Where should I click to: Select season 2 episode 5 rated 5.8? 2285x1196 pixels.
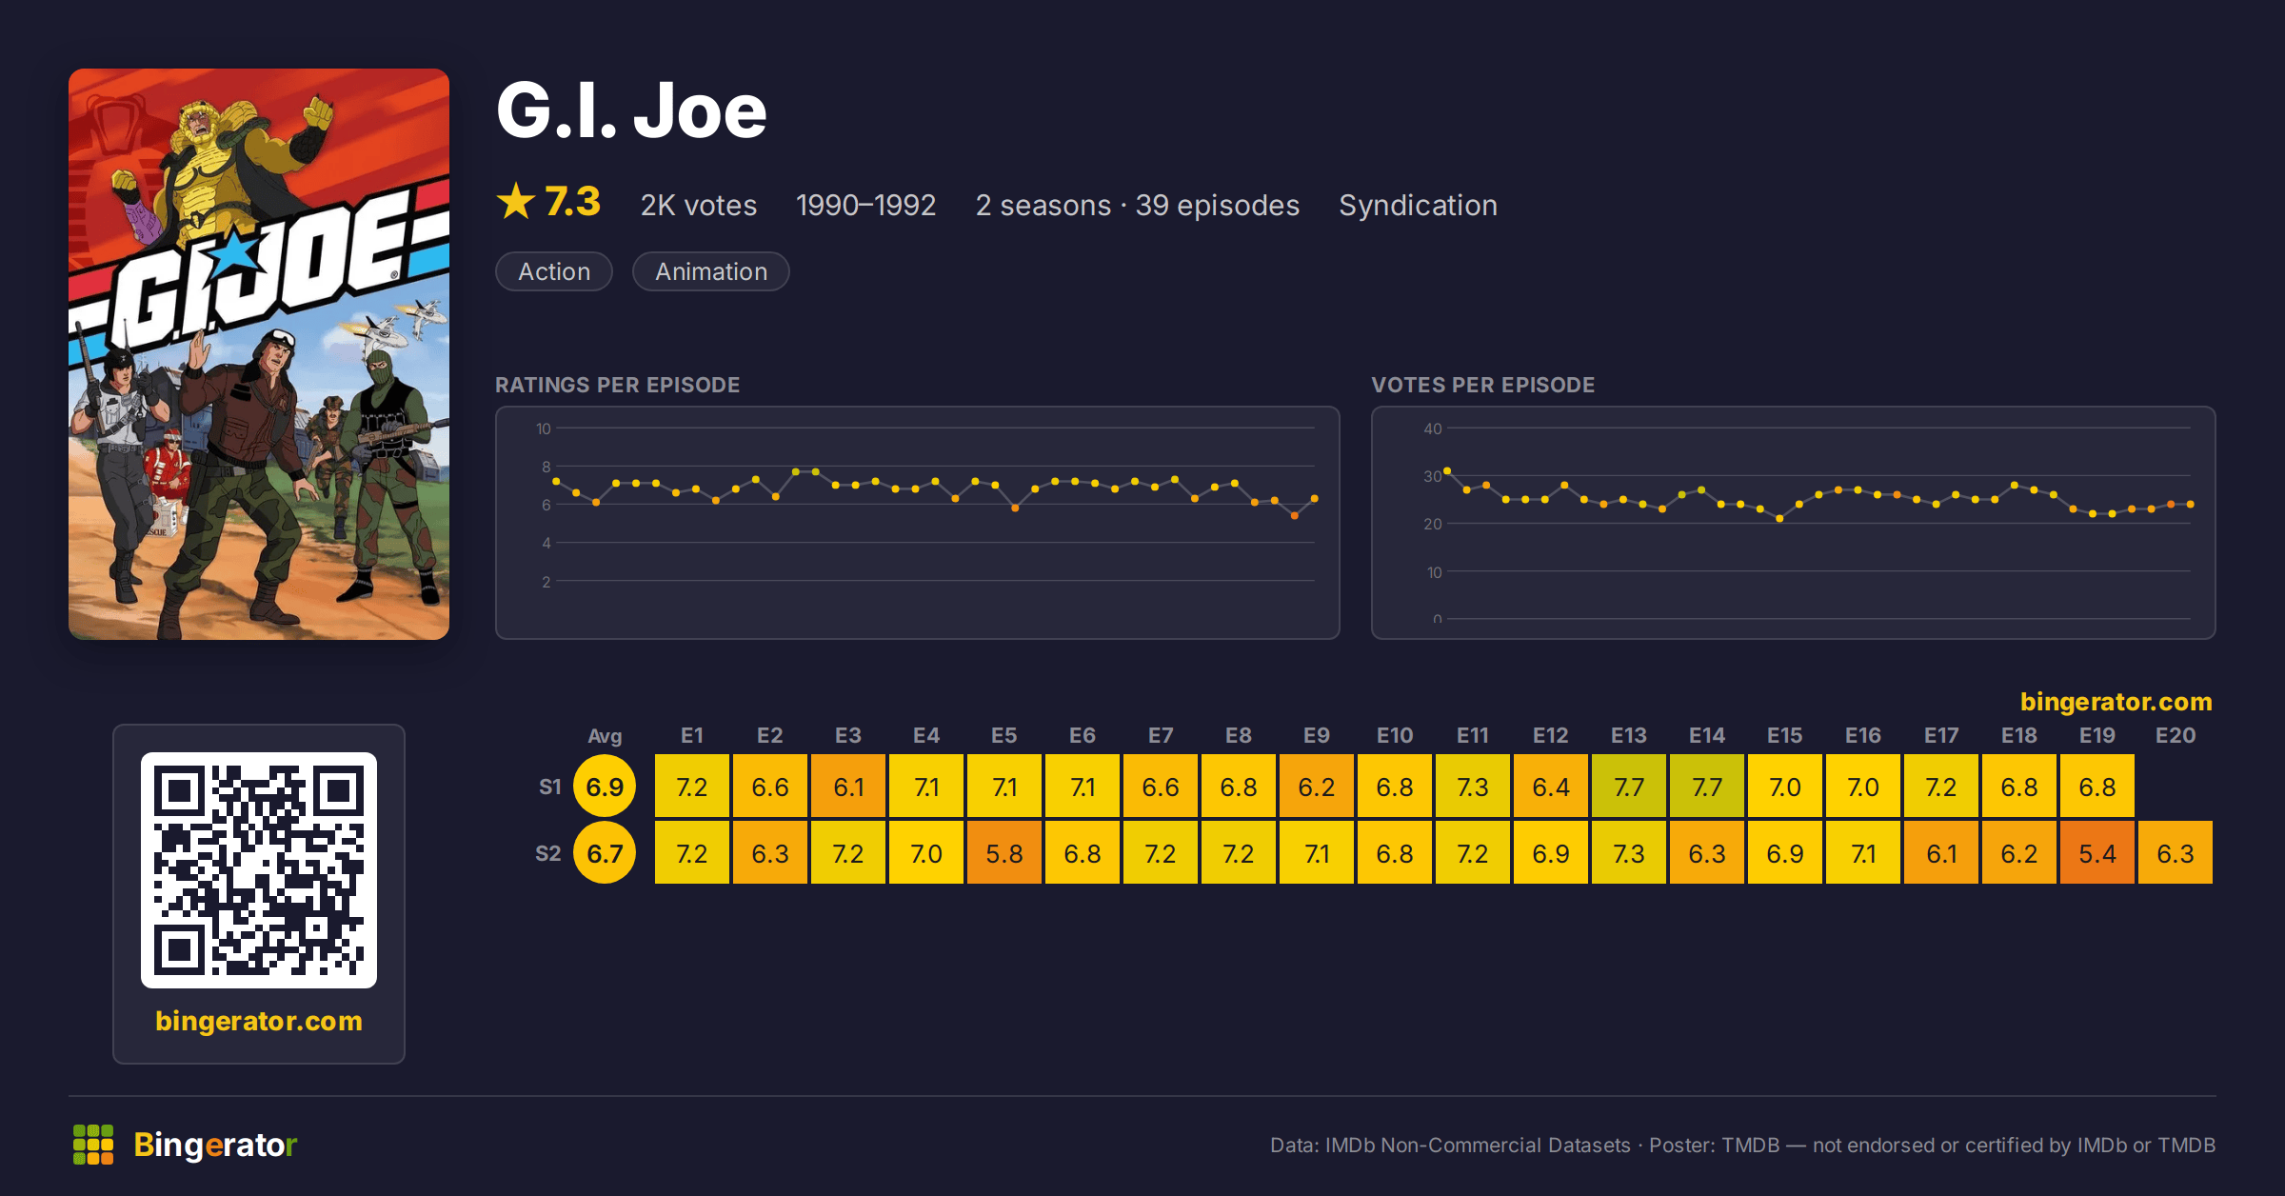pos(1004,853)
